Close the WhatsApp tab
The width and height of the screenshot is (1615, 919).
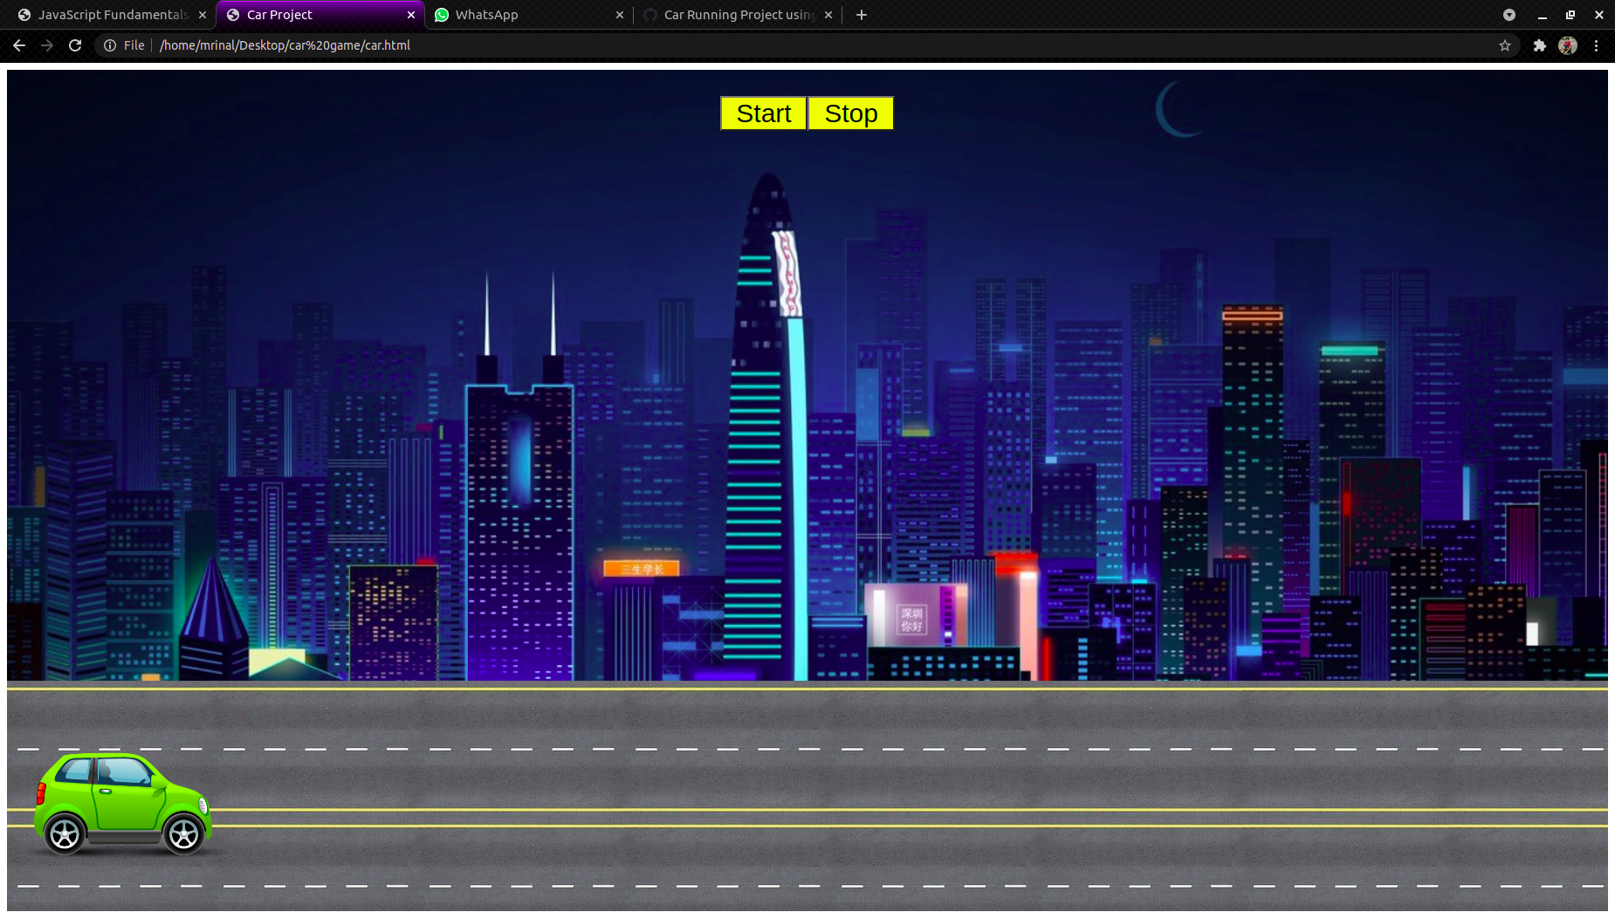pyautogui.click(x=620, y=15)
